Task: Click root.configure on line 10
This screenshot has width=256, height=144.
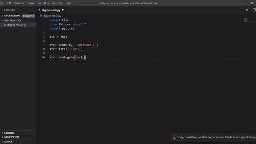Action: point(62,57)
